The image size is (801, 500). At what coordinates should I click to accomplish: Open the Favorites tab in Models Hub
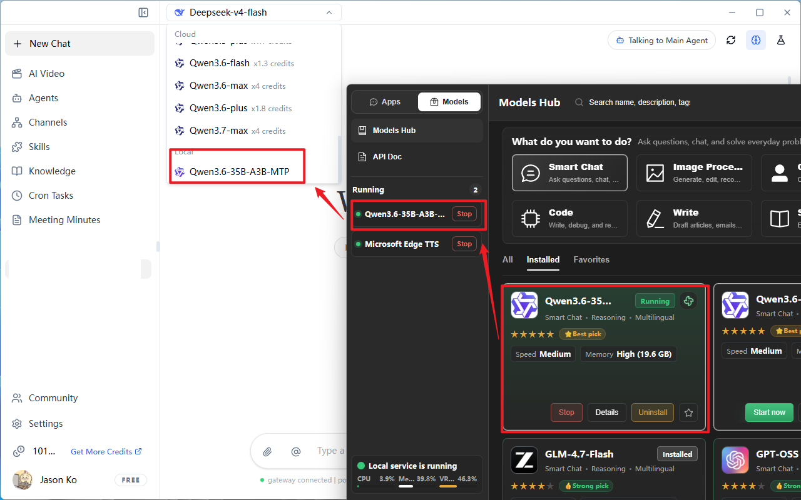click(x=591, y=259)
